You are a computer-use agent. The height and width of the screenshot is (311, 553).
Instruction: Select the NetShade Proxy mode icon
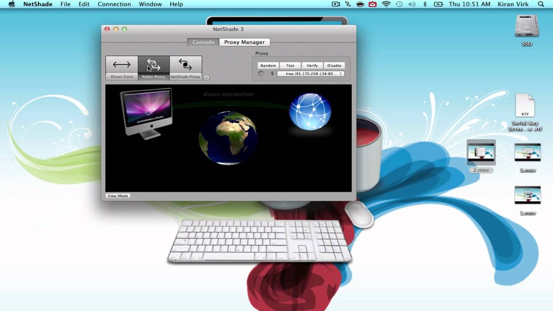185,65
